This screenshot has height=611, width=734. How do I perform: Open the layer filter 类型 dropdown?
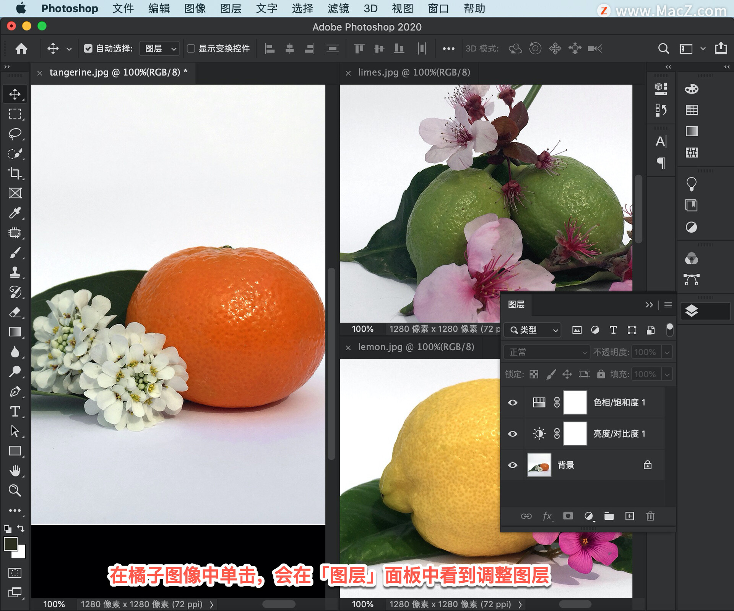pyautogui.click(x=532, y=330)
